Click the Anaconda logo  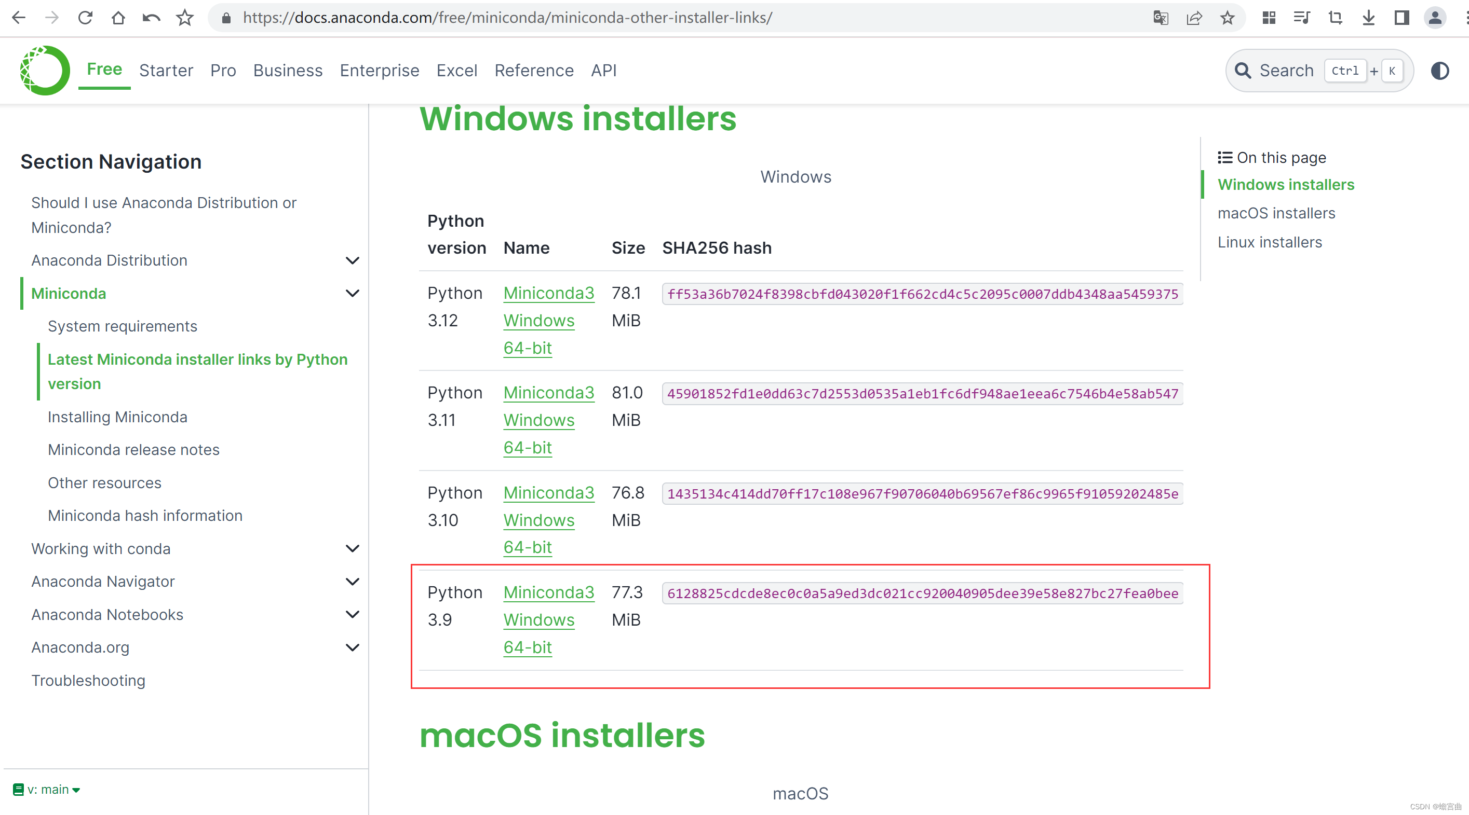click(x=45, y=71)
